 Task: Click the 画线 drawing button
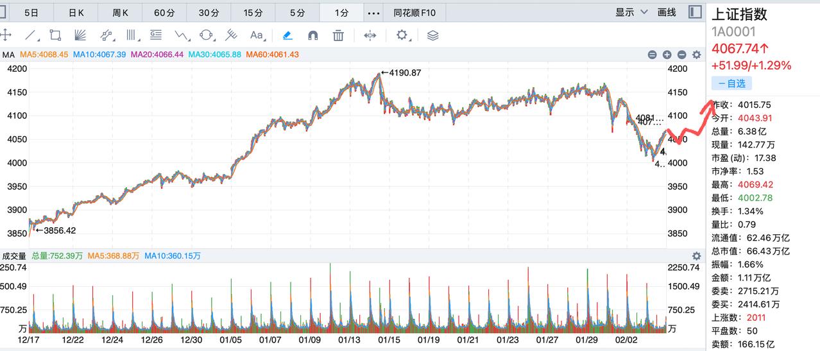[x=667, y=12]
